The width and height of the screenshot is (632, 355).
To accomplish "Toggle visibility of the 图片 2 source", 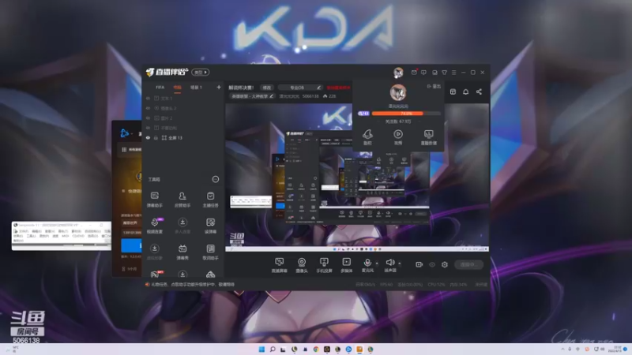I will point(148,118).
